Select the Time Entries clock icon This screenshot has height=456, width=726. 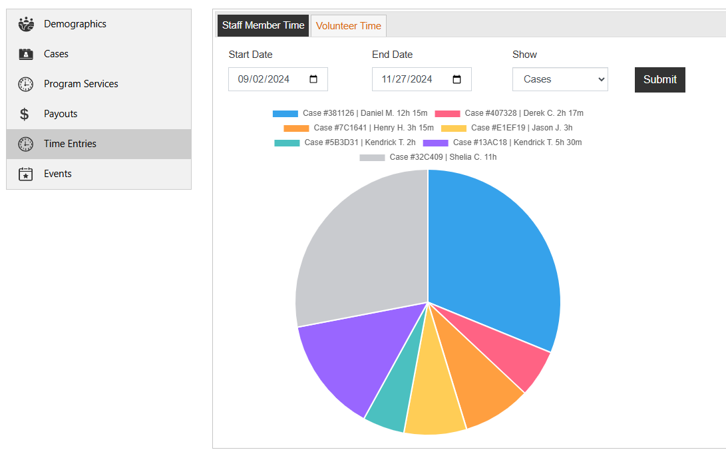[x=25, y=143]
